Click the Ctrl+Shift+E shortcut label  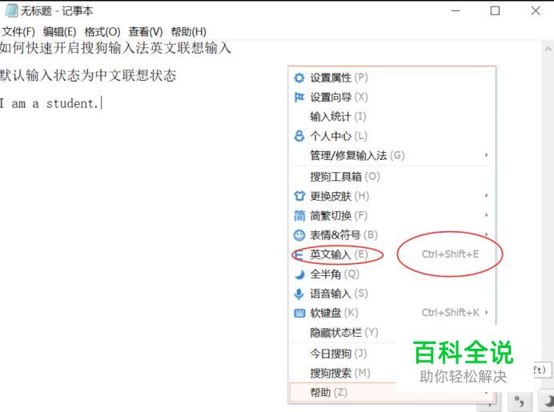tap(450, 254)
